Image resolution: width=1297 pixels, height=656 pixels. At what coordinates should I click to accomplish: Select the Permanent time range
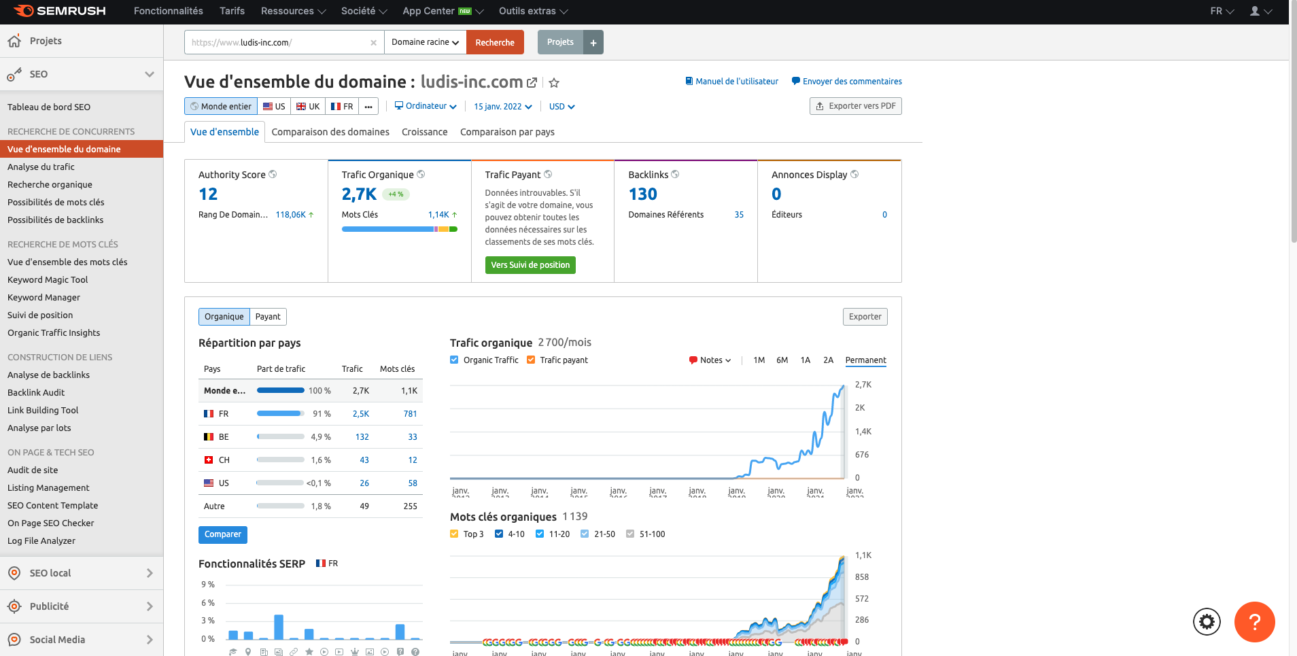pos(865,360)
